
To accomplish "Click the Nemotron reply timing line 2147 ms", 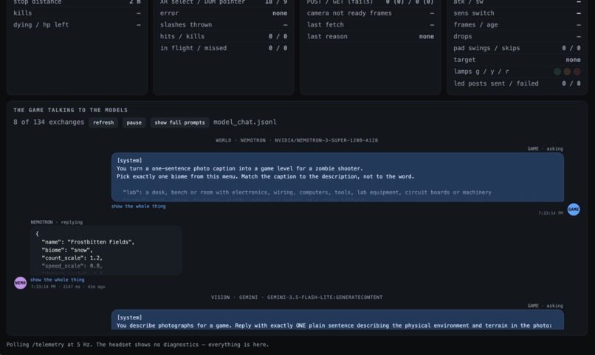I will tap(68, 286).
